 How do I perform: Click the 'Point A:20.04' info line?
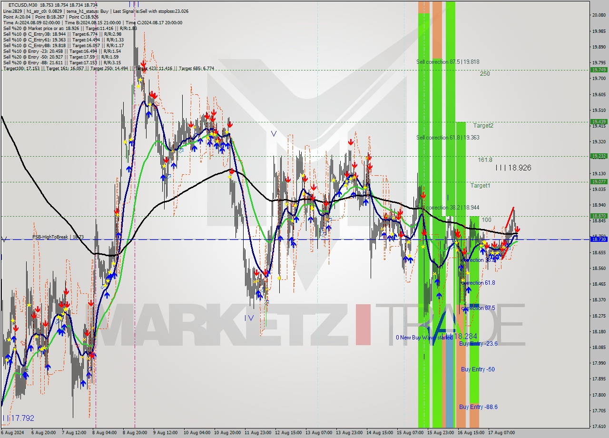(x=50, y=17)
